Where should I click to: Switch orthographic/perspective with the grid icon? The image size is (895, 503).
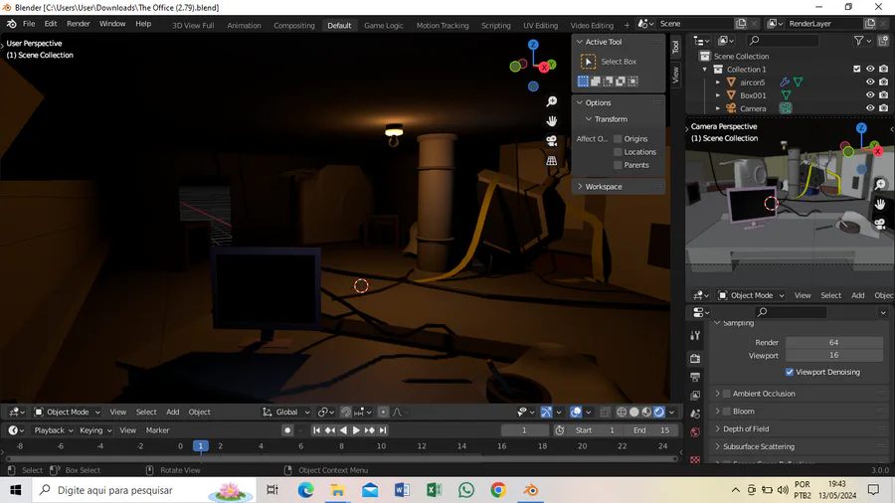(552, 161)
